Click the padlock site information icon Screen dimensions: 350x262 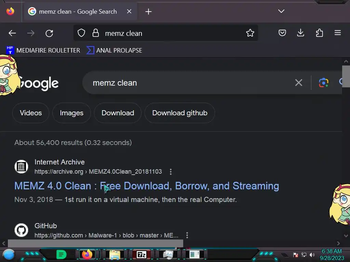[x=96, y=33]
